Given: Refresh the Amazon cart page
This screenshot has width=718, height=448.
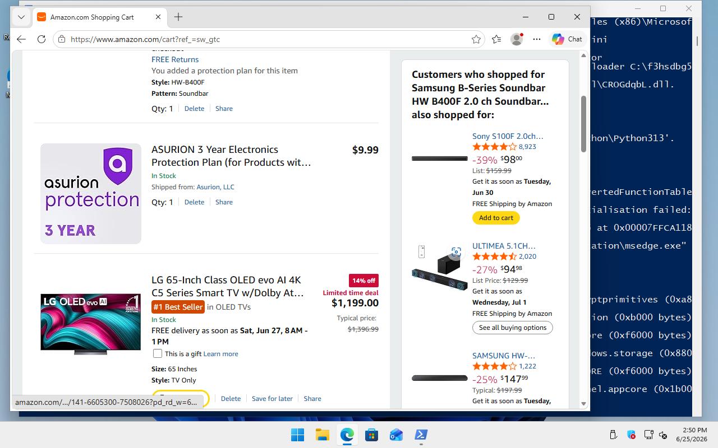Looking at the screenshot, I should point(42,39).
